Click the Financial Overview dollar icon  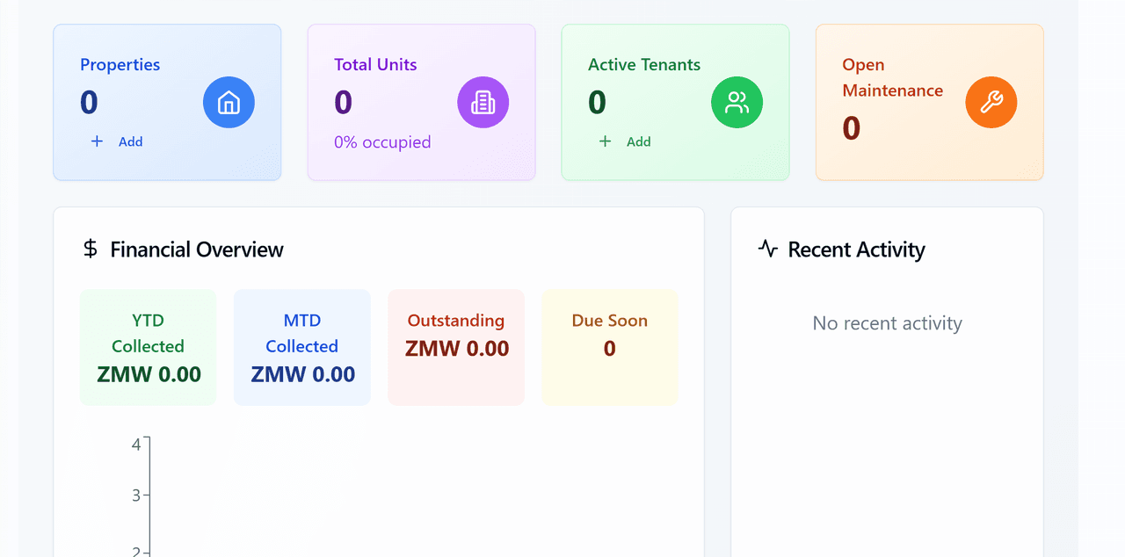tap(89, 249)
